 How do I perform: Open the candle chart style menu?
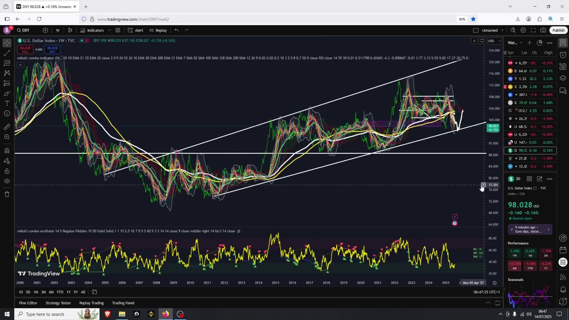coord(70,30)
